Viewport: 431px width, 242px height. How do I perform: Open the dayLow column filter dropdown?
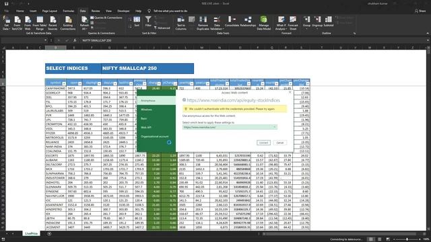tap(115, 83)
